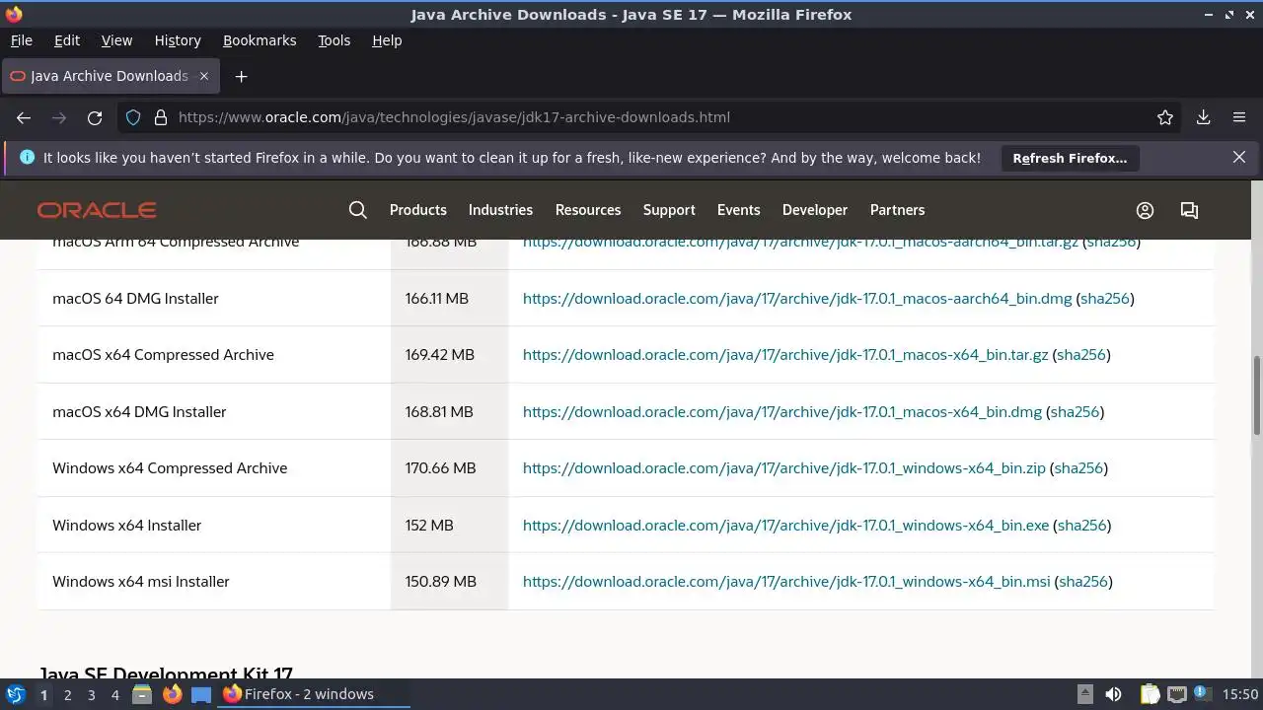Show site security padlock info

pyautogui.click(x=161, y=117)
